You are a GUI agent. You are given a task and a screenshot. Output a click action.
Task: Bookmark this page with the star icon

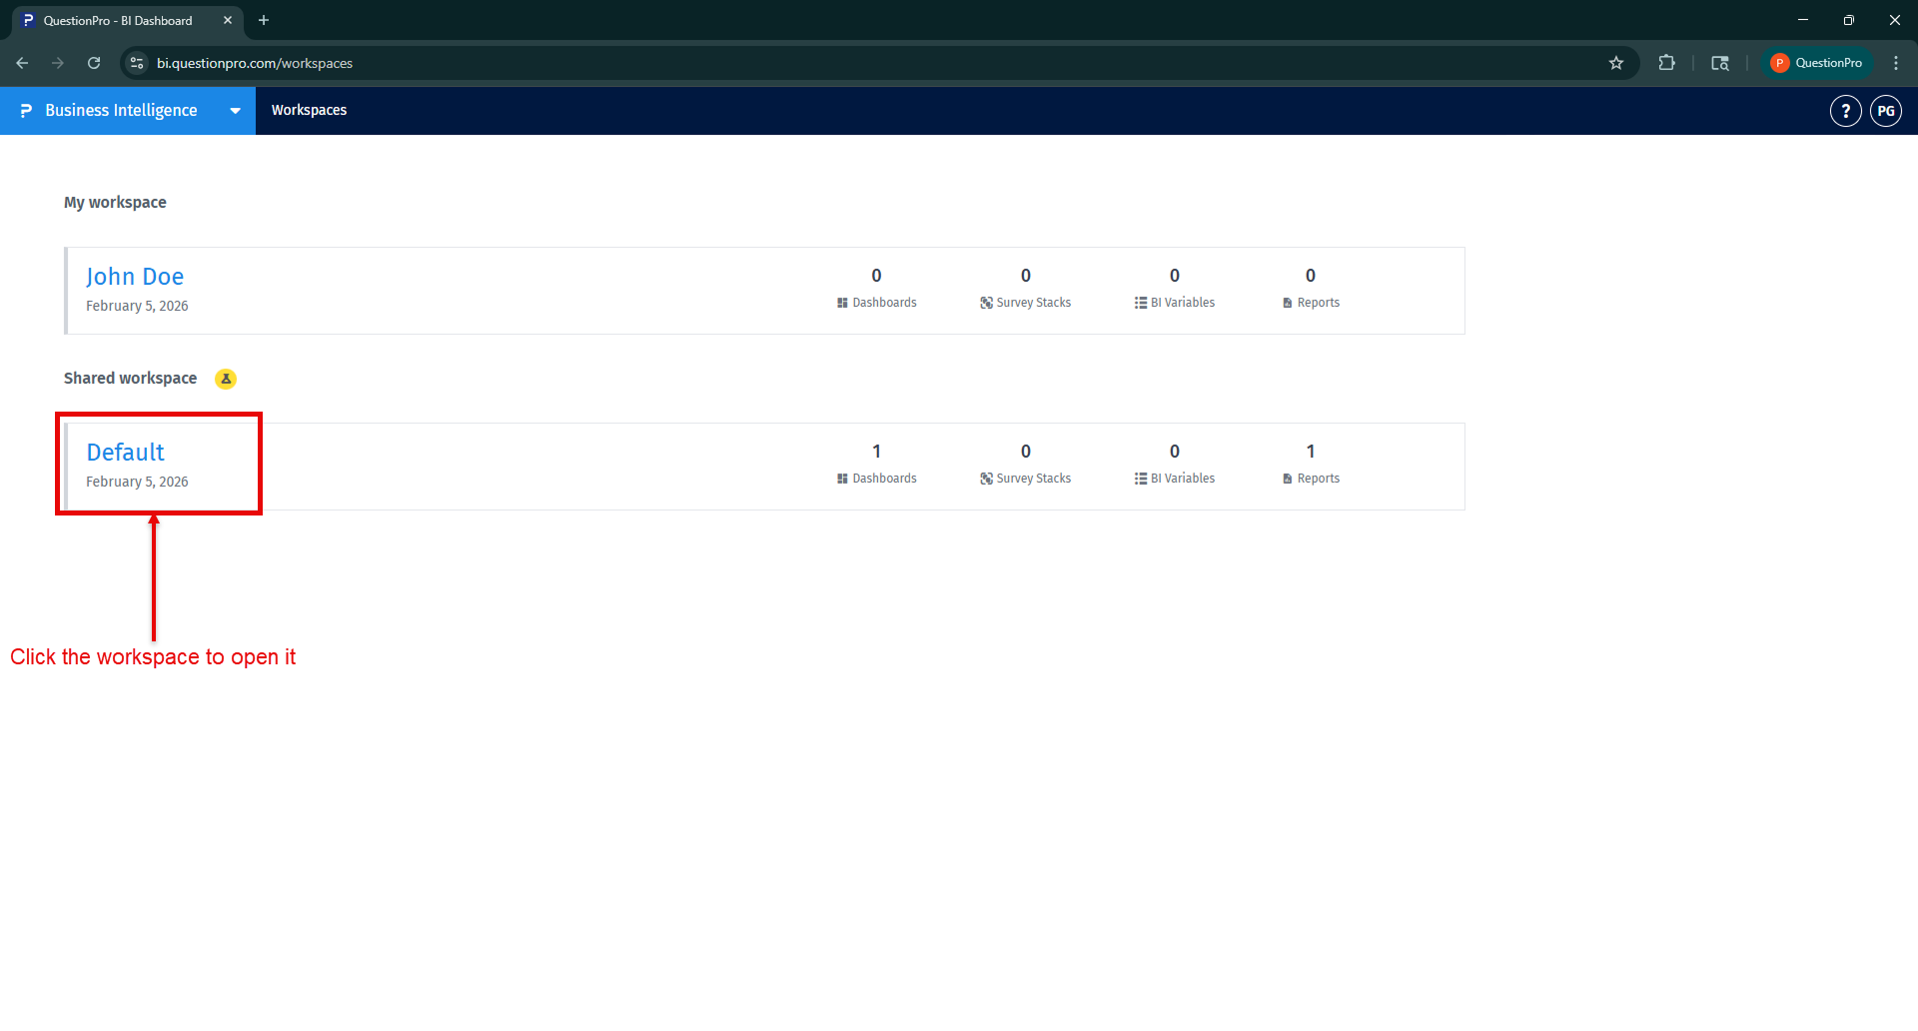pos(1616,63)
